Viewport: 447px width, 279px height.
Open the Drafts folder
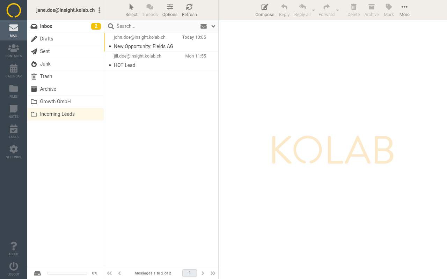66,39
